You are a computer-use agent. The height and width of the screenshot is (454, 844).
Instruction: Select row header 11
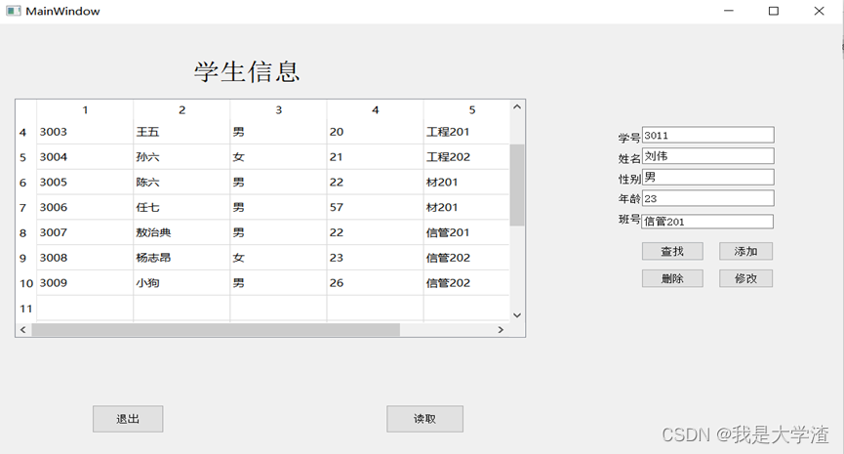click(25, 309)
